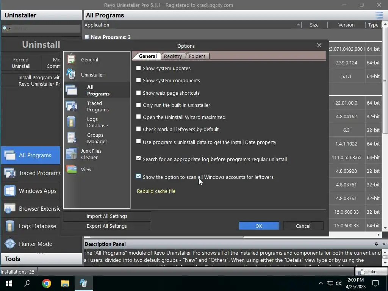
Task: Open View icon in Options sidebar
Action: (71, 169)
